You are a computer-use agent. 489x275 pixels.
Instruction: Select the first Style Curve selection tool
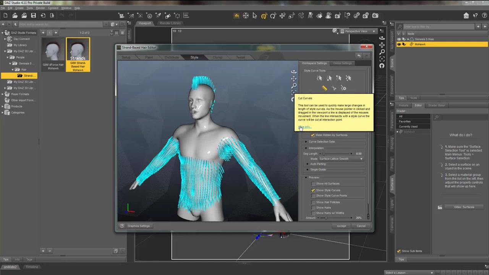coord(319,78)
